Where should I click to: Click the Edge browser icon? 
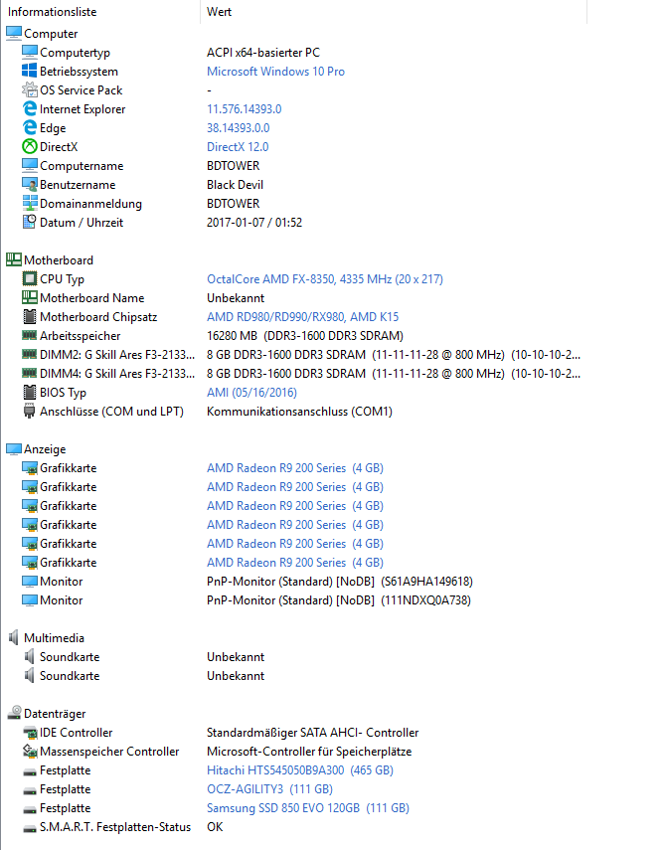tap(29, 128)
